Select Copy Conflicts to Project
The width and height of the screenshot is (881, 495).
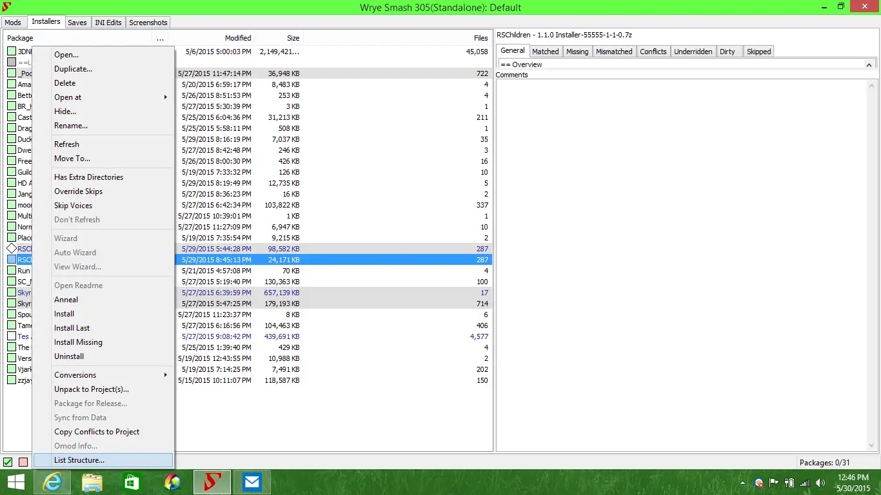(x=103, y=432)
